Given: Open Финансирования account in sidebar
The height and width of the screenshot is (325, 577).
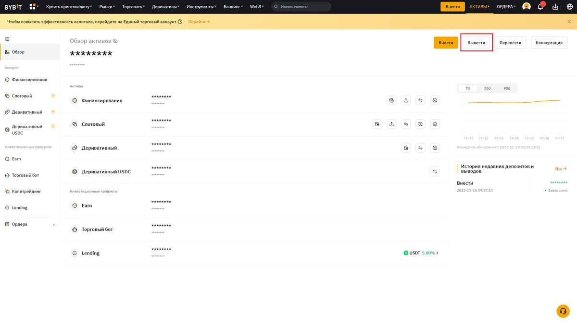Looking at the screenshot, I should (30, 79).
